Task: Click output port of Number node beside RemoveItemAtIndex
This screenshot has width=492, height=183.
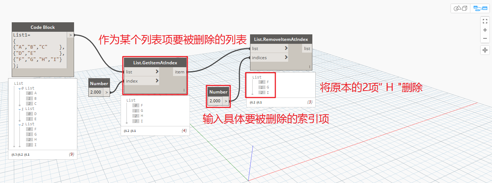Action: click(226, 101)
